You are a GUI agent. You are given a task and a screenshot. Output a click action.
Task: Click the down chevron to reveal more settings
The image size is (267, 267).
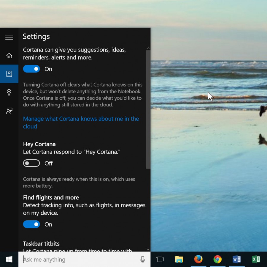click(148, 249)
